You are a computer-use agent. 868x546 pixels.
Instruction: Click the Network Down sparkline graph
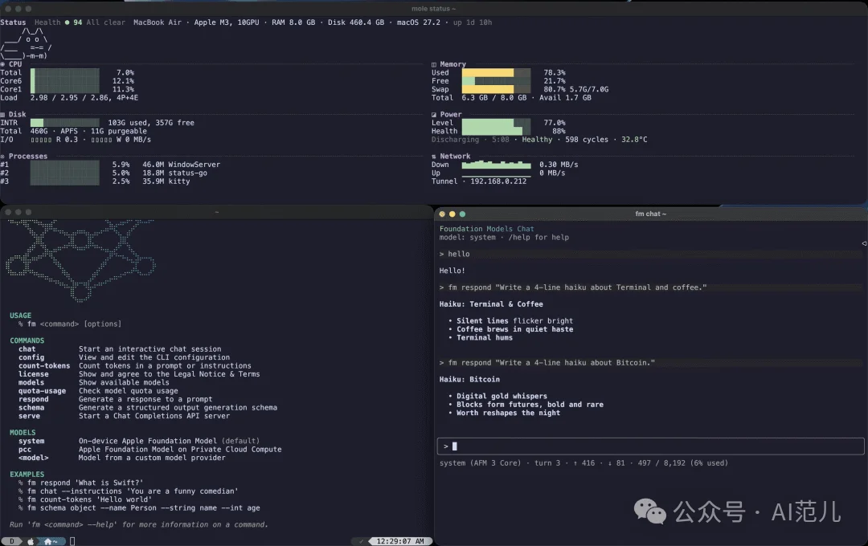tap(496, 165)
